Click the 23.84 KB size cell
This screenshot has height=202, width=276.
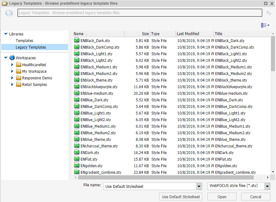[141, 172]
